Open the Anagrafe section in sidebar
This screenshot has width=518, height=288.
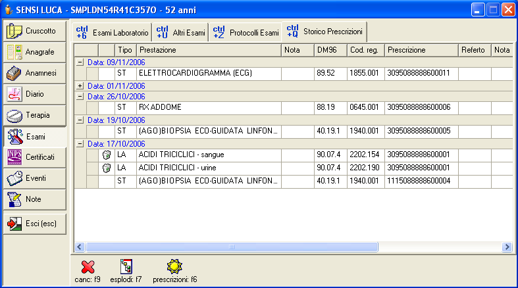click(x=35, y=52)
